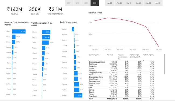This screenshot has width=175, height=101.
Task: Sort table by Revenue column header
Action: point(110,55)
